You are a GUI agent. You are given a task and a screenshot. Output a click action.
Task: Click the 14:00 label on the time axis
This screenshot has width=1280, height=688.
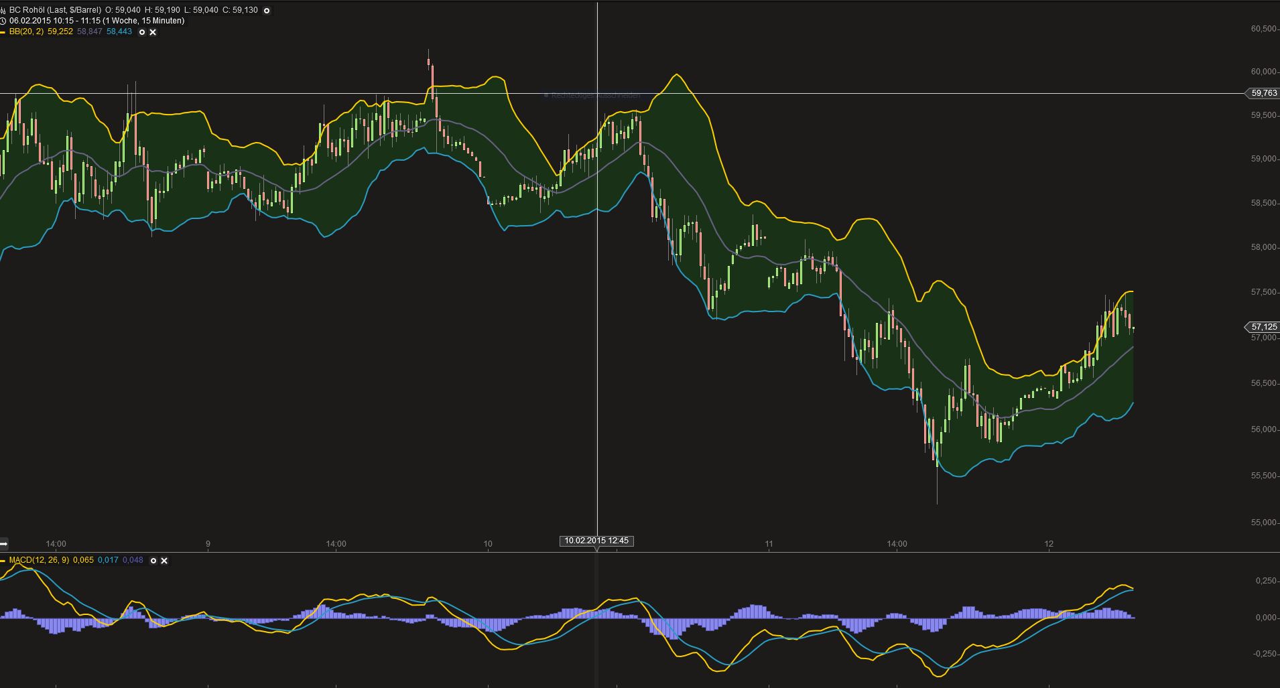[58, 544]
